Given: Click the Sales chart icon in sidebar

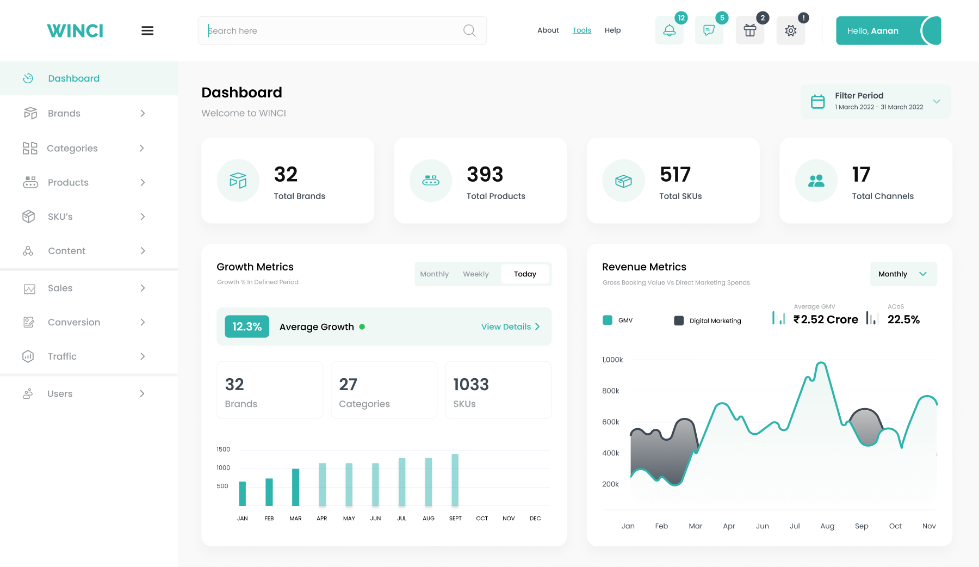Looking at the screenshot, I should point(29,289).
